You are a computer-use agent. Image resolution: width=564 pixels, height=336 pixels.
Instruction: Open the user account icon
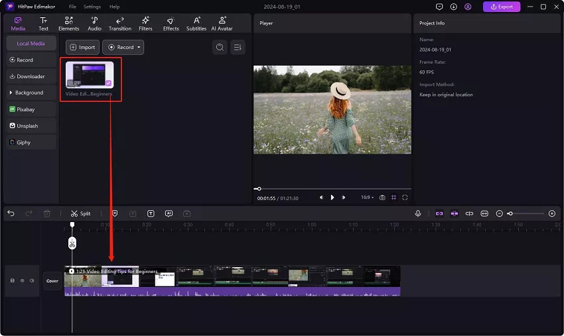468,7
